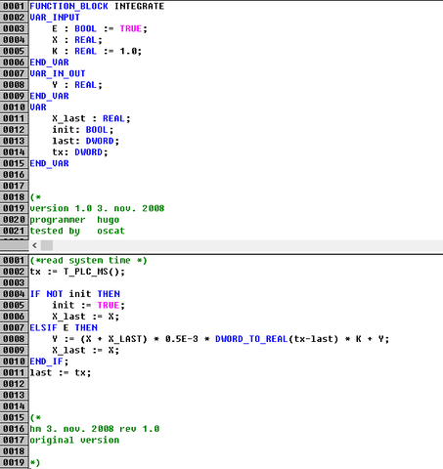Click the 'tx := T_PLC_MS();' statement
This screenshot has width=443, height=469.
[x=77, y=272]
